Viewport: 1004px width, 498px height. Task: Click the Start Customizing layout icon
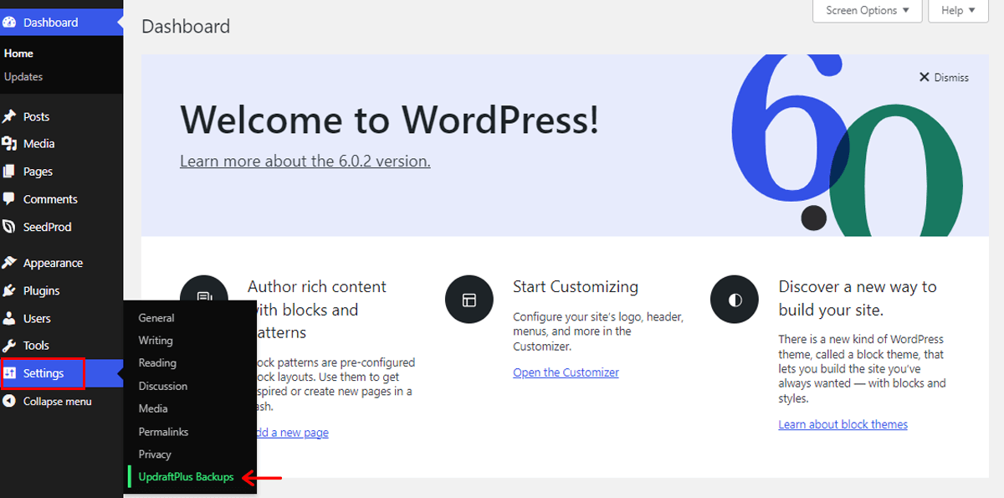click(469, 300)
